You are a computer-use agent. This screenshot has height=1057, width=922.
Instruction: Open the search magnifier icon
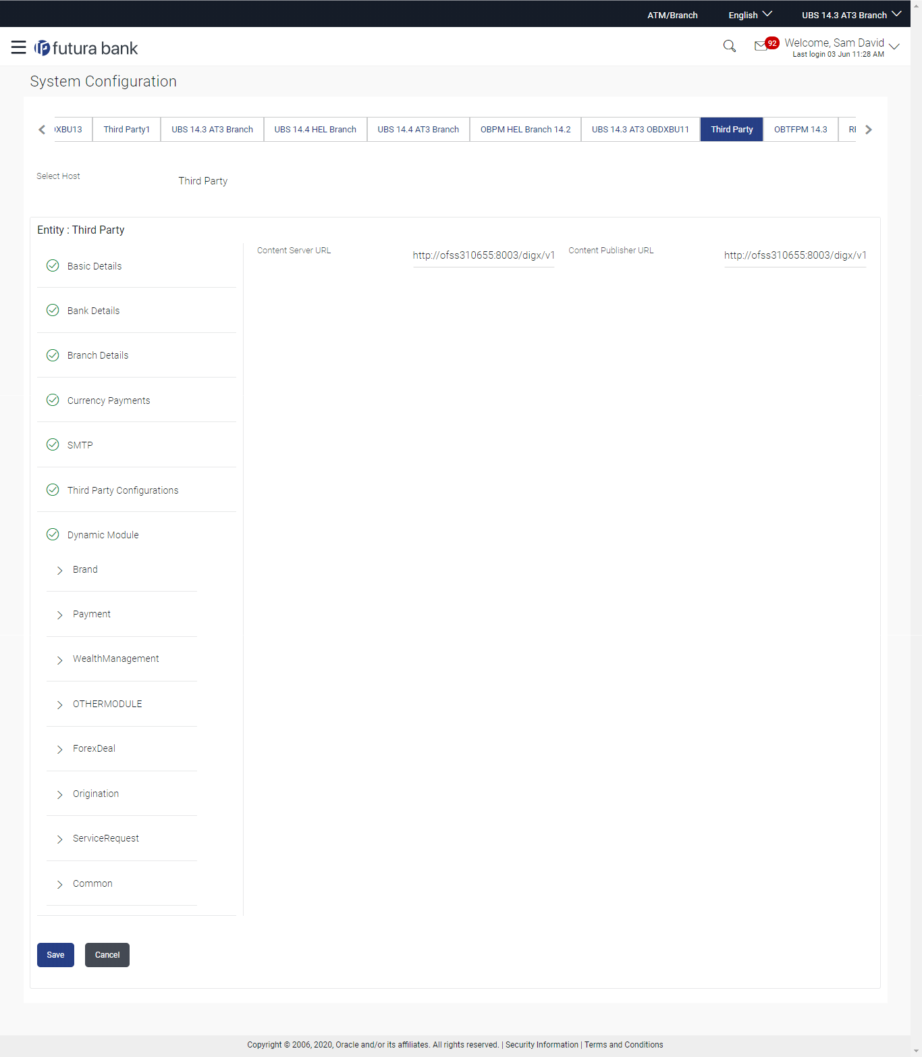[729, 46]
